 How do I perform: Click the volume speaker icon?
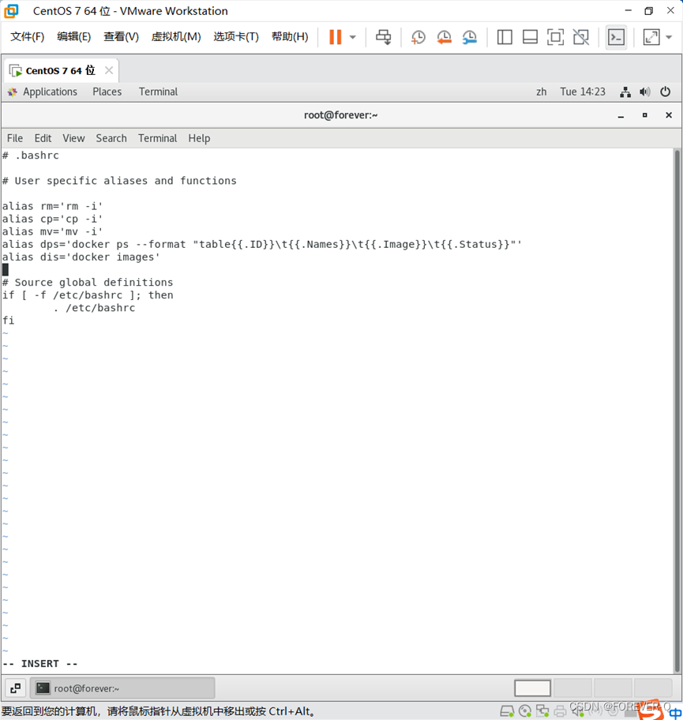click(645, 92)
